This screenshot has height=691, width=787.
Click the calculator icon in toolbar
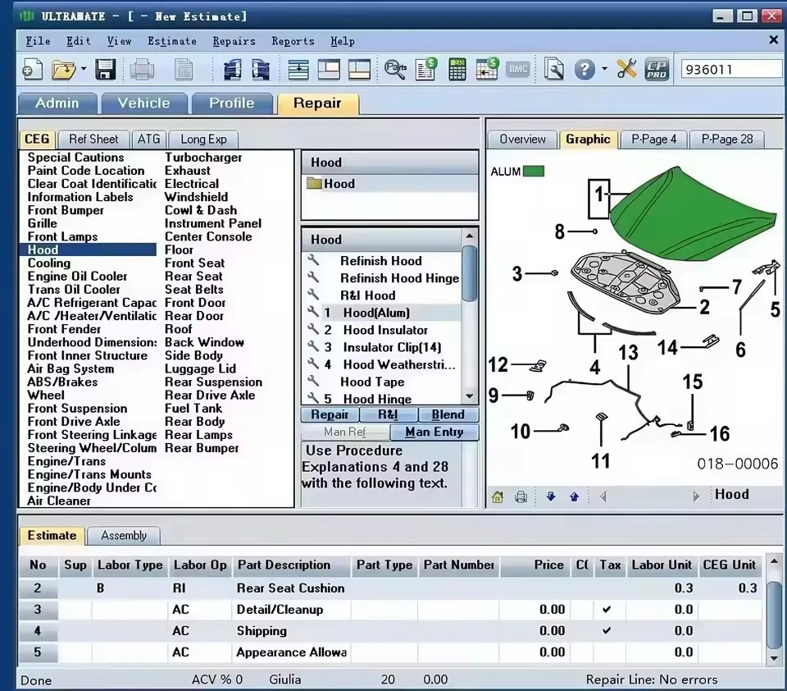coord(457,70)
